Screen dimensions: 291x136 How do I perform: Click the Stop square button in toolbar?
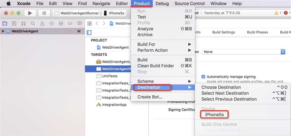click(x=44, y=13)
